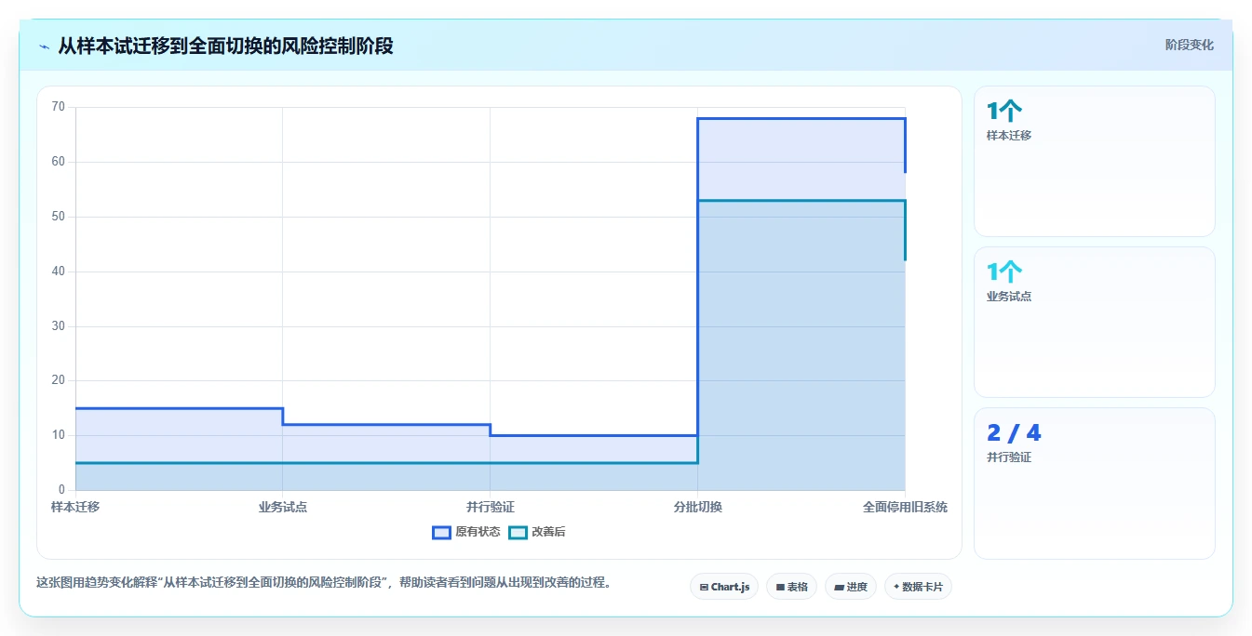Click the 并行验证 x-axis label

pyautogui.click(x=491, y=507)
